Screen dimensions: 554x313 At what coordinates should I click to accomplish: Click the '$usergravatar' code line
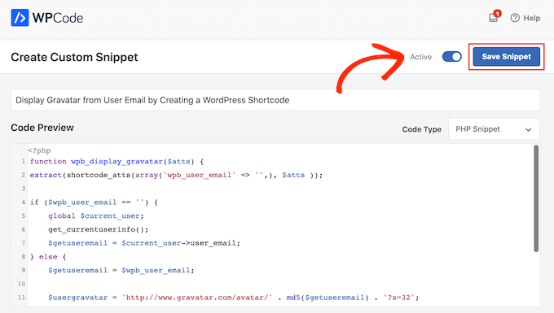click(234, 298)
